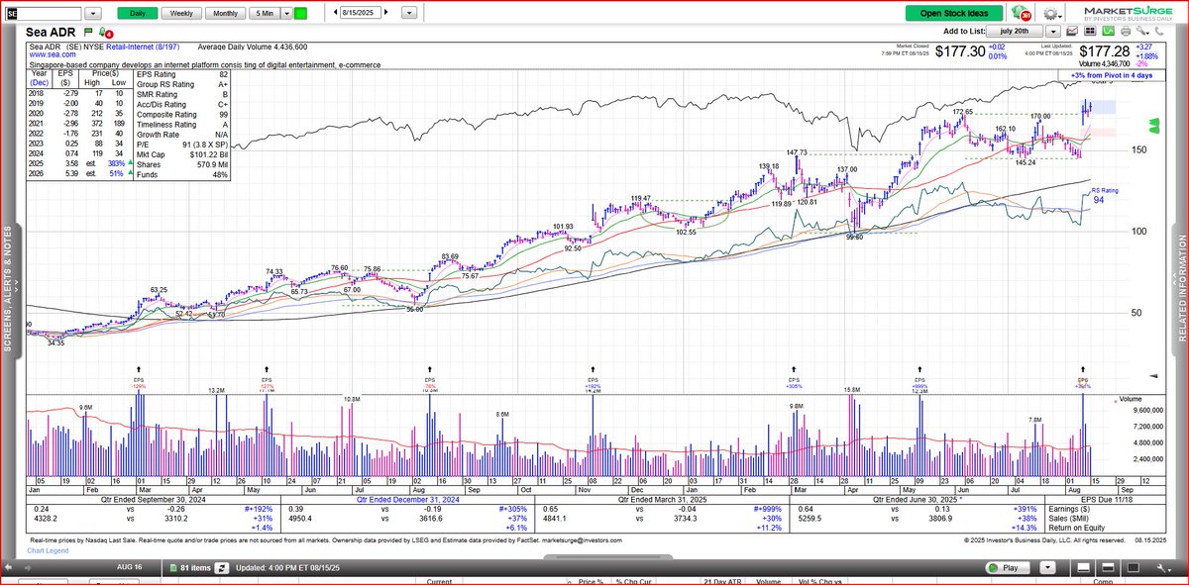Select the Weekly chart interval

[181, 14]
